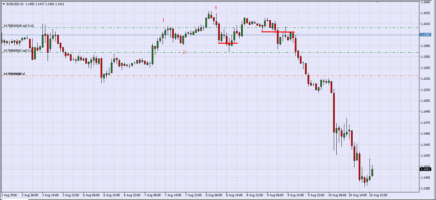This screenshot has height=200, width=436.
Task: Click the 1.1430 price scale label
Action: pos(425,156)
